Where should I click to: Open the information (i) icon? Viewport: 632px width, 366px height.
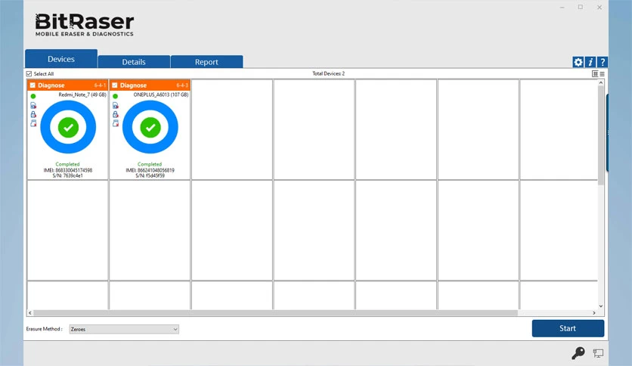point(590,62)
